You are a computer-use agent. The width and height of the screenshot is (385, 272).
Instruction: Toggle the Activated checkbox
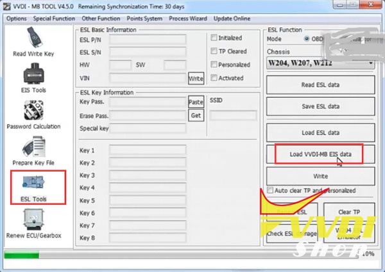point(214,78)
